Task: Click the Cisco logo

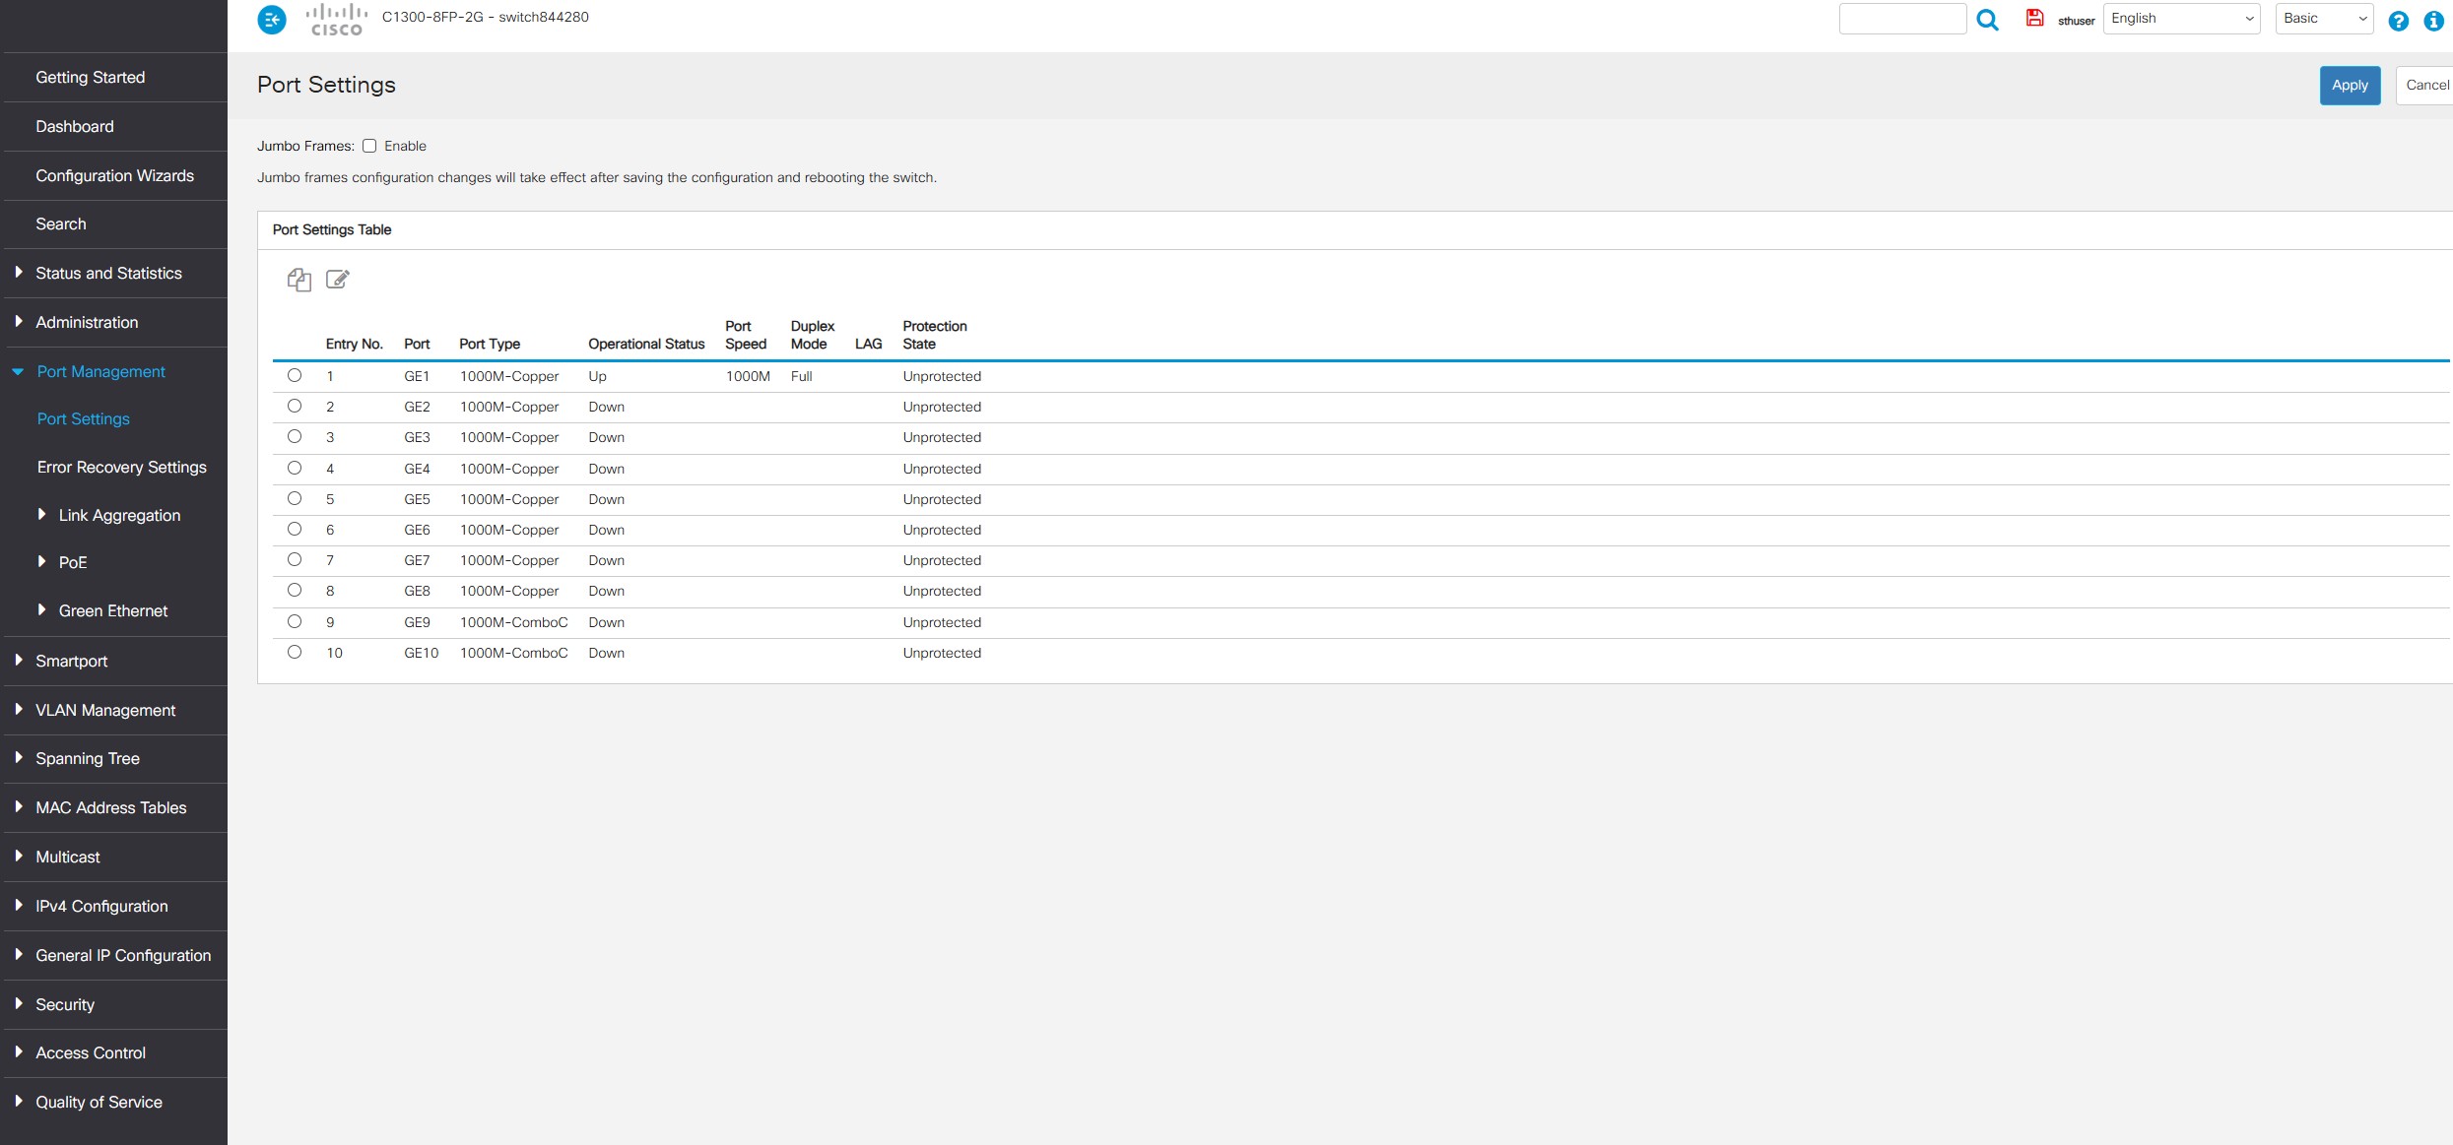Action: 336,20
